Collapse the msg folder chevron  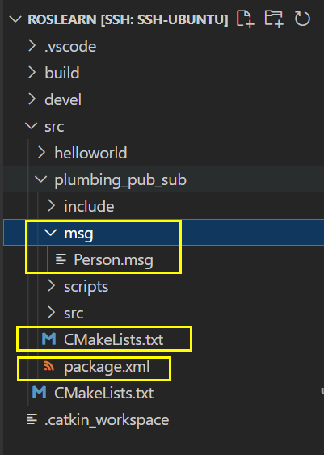pyautogui.click(x=50, y=233)
